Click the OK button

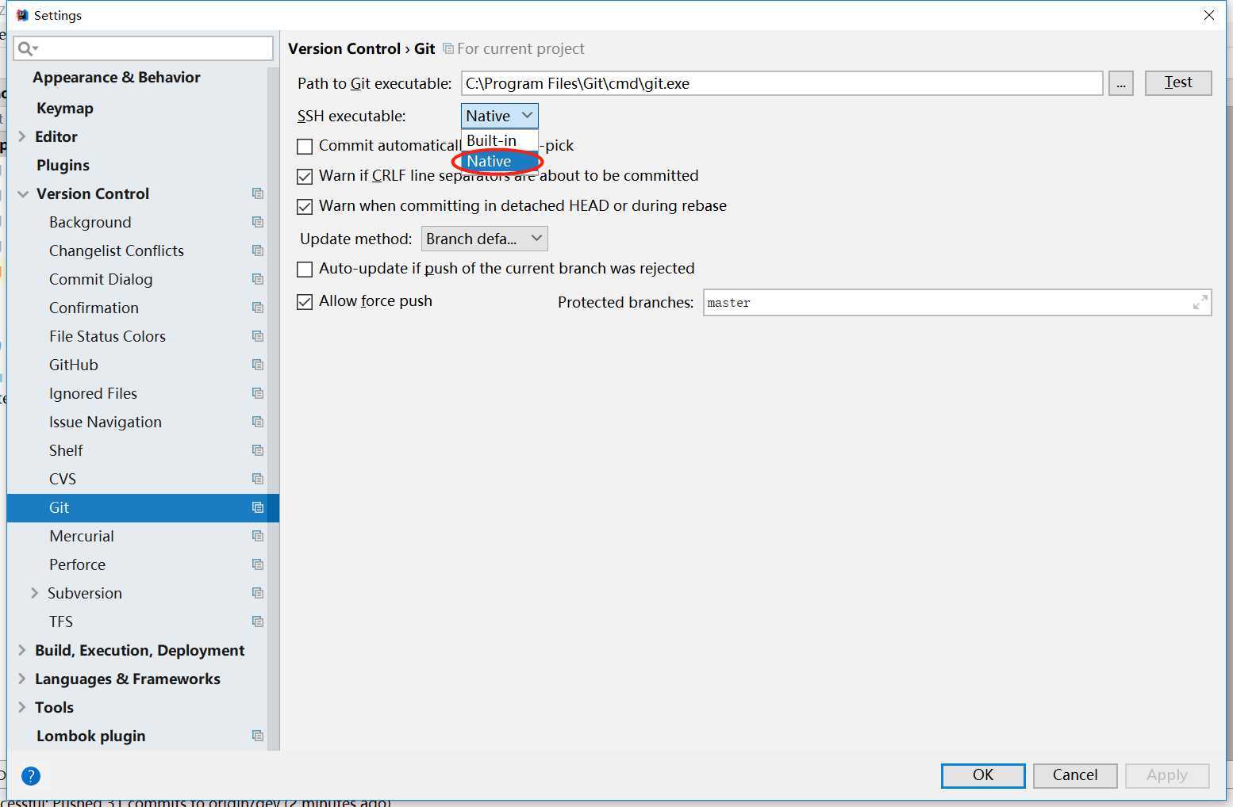pyautogui.click(x=983, y=775)
